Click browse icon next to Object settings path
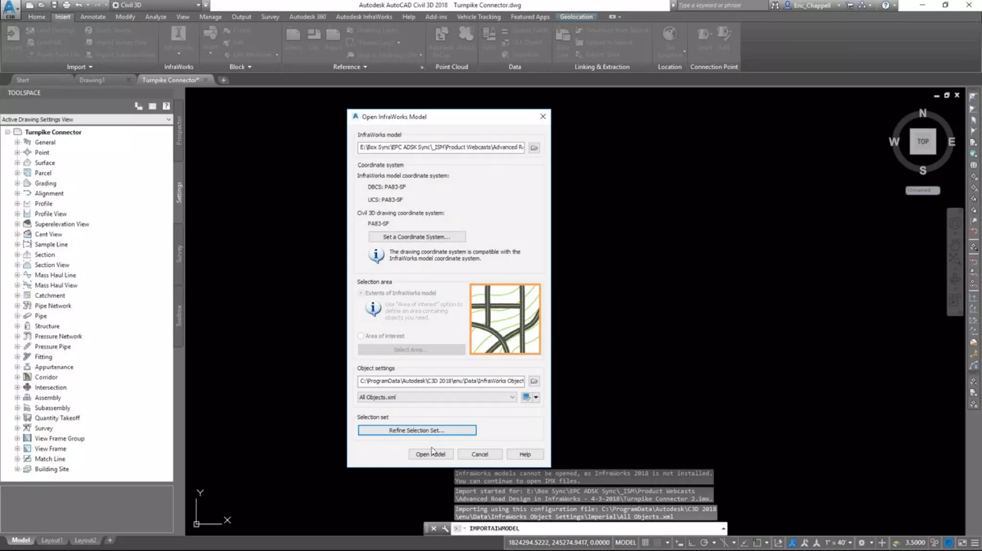982x551 pixels. [534, 381]
